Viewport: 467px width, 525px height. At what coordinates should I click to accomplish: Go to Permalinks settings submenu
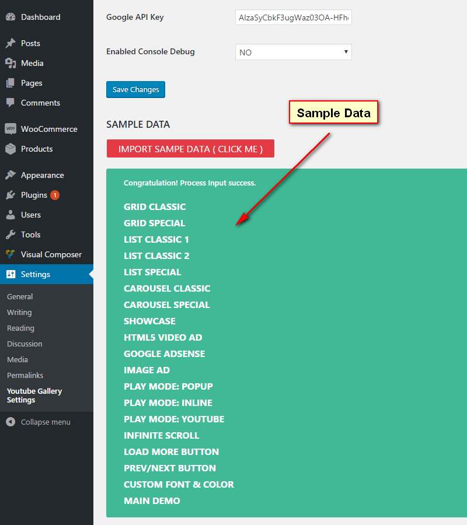point(25,375)
